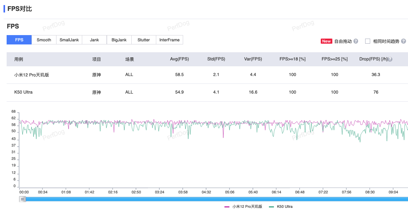Open the SmallJank tab
The width and height of the screenshot is (408, 216).
69,40
